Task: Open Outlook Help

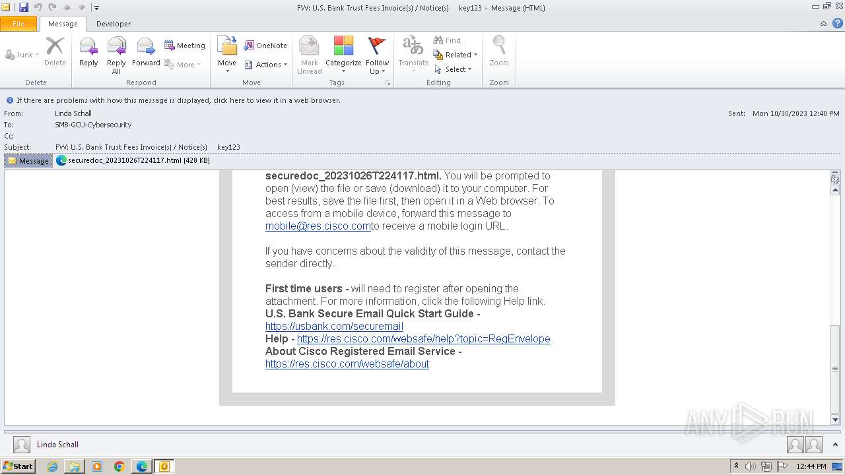Action: pyautogui.click(x=837, y=24)
